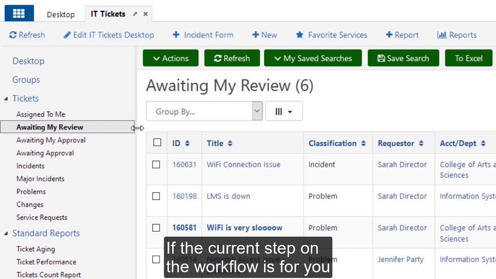
Task: Open Awaiting My Approval in sidebar
Action: 51,140
